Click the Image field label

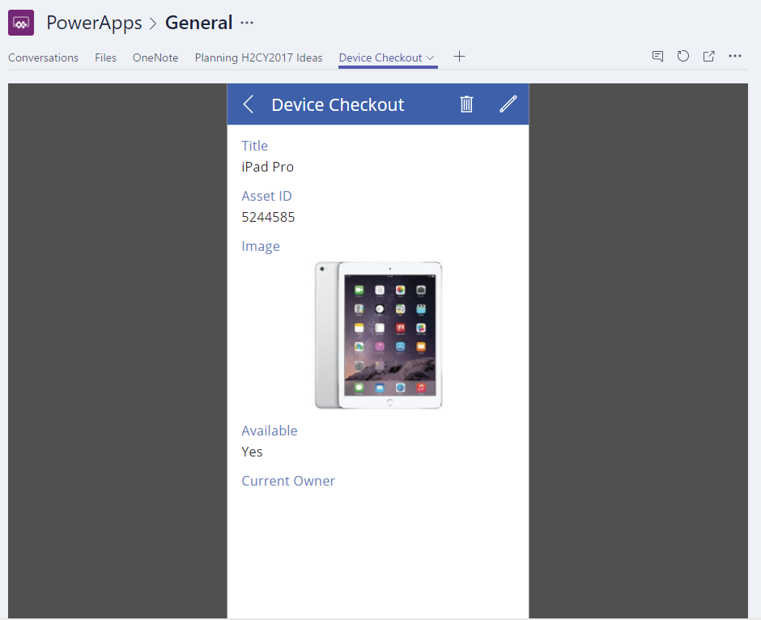click(x=261, y=246)
